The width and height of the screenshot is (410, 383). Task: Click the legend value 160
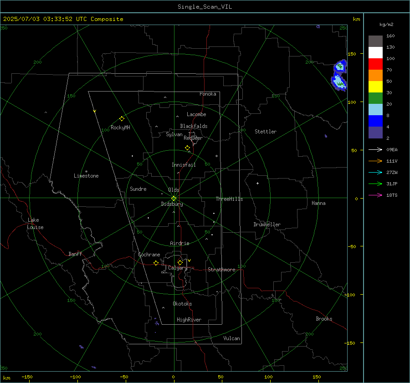click(390, 36)
